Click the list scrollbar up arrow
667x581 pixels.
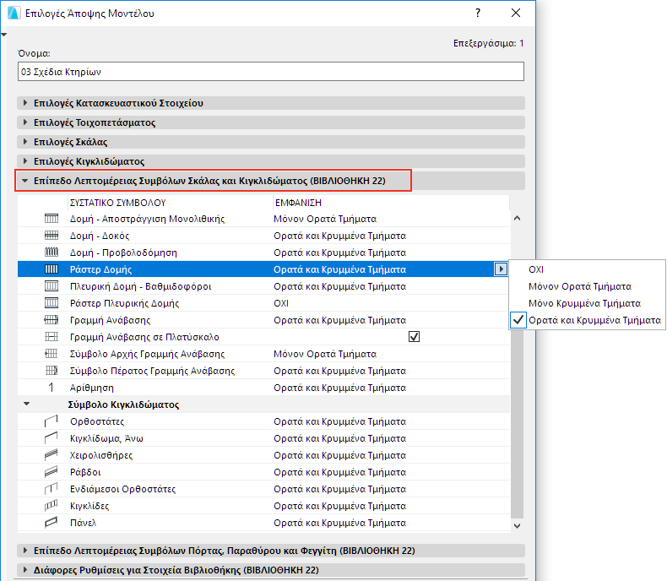[518, 218]
